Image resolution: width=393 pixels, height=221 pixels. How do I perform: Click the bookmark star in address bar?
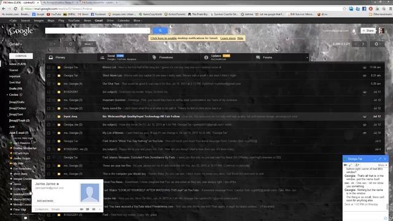[x=344, y=9]
